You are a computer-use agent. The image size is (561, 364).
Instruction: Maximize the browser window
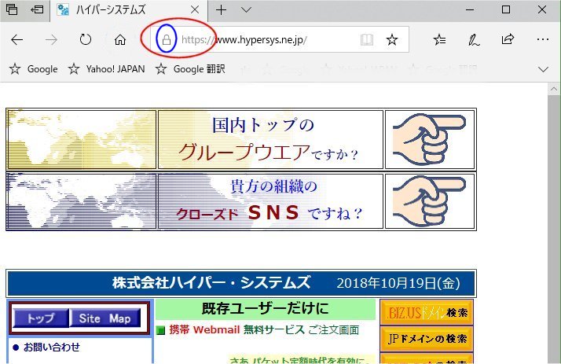coord(506,9)
